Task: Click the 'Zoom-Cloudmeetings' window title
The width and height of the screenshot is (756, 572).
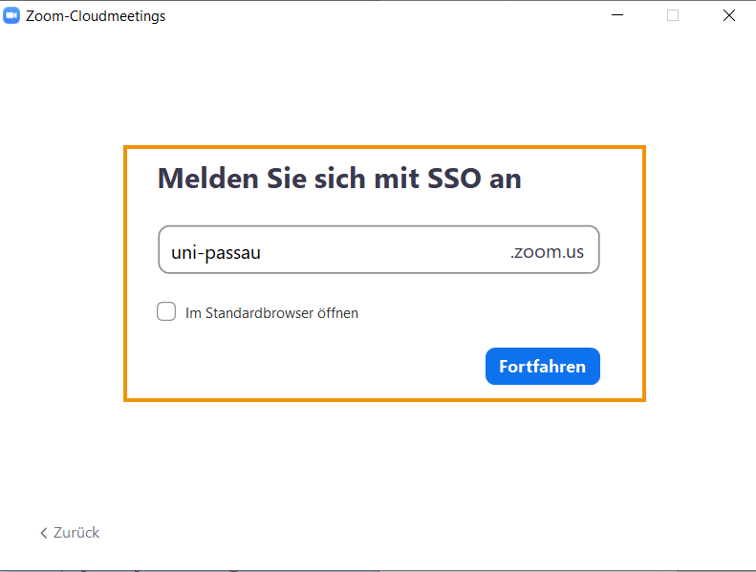Action: pos(96,16)
